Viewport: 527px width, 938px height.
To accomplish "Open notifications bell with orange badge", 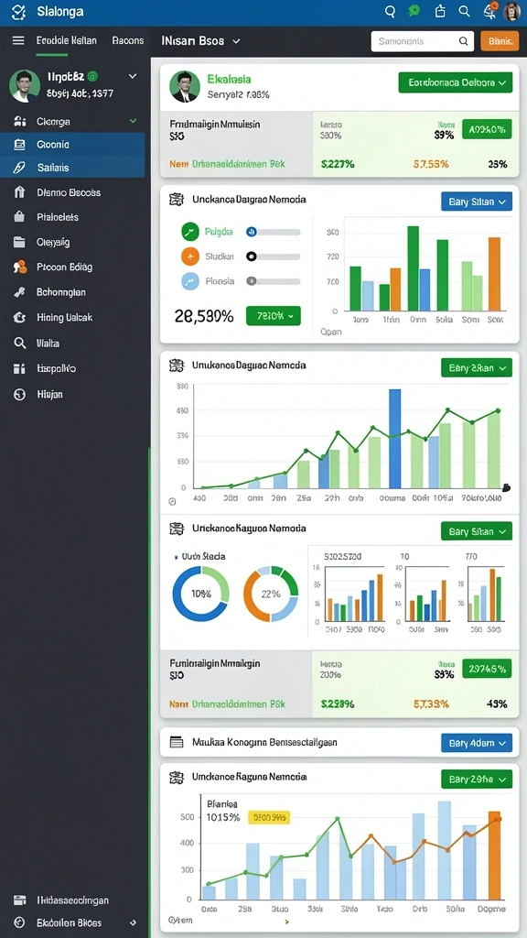I will point(489,10).
